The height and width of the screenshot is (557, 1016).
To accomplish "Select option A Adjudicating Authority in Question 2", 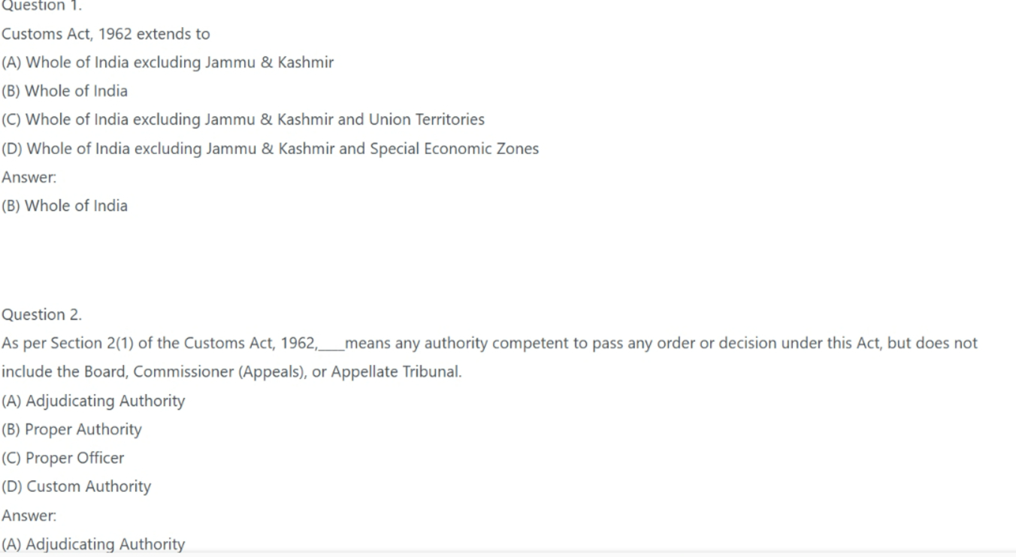I will 93,401.
